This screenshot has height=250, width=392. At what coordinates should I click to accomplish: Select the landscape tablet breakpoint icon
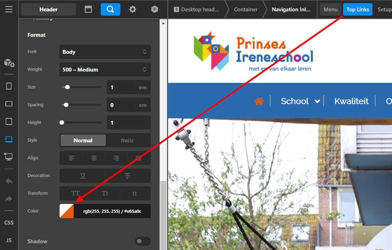(9, 104)
